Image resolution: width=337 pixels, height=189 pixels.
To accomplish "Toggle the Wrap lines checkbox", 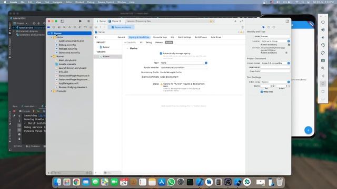I will click(262, 92).
